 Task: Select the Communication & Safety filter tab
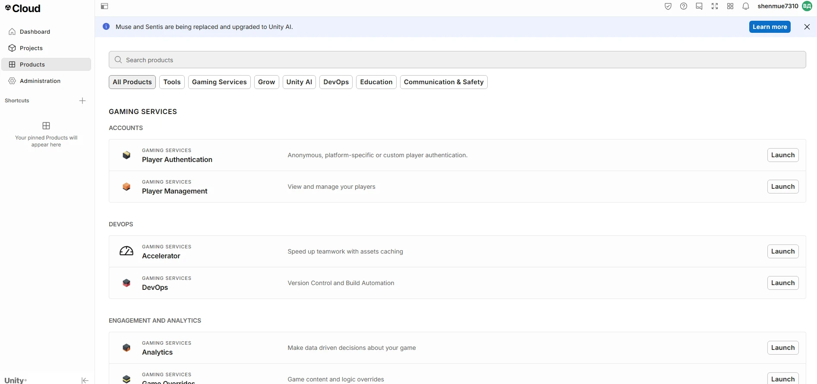coord(444,82)
